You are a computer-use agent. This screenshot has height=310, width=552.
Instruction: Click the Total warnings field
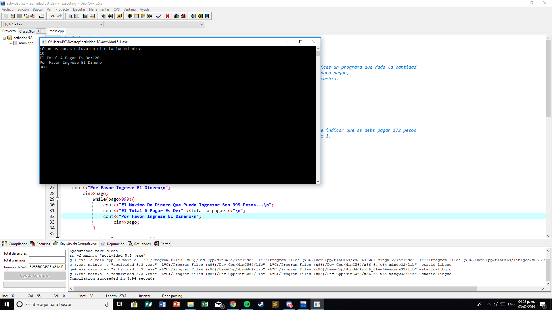click(47, 260)
